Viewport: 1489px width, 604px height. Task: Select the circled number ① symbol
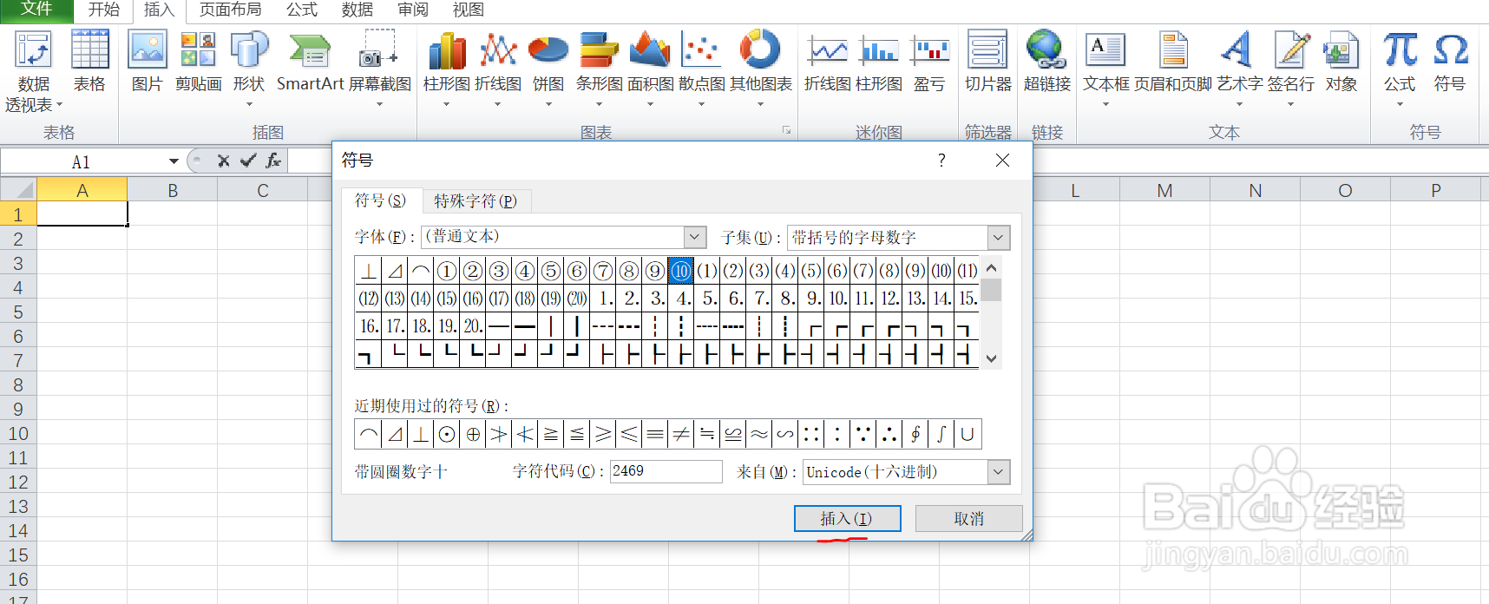446,271
